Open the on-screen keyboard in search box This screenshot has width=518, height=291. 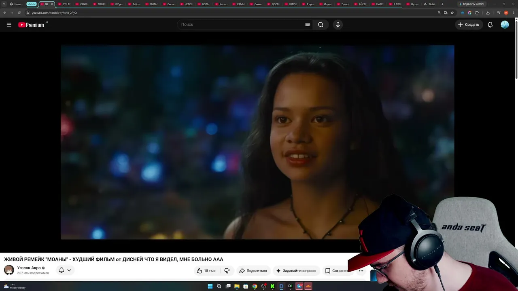pyautogui.click(x=308, y=25)
